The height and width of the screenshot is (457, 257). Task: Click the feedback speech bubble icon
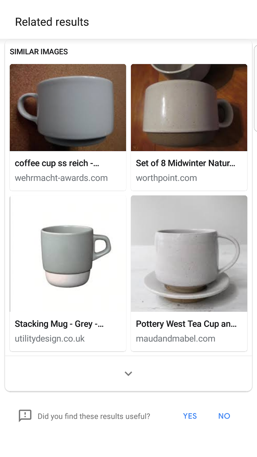(25, 416)
